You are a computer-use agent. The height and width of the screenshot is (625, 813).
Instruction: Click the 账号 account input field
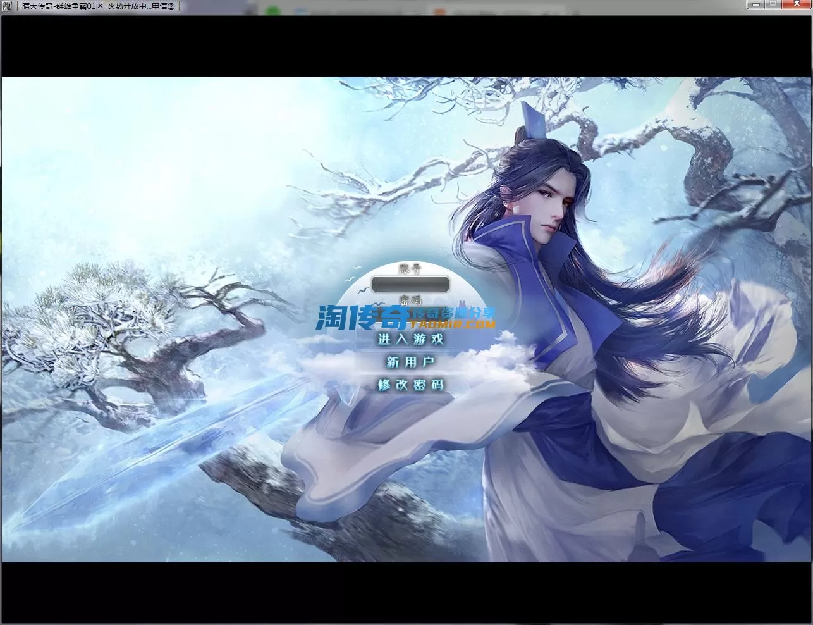(x=411, y=285)
